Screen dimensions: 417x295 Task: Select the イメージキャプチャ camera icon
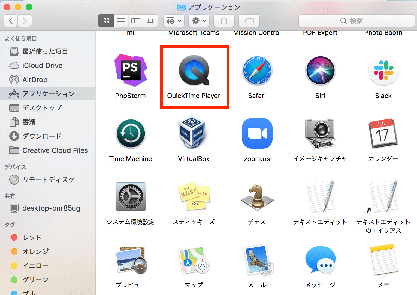pyautogui.click(x=320, y=133)
